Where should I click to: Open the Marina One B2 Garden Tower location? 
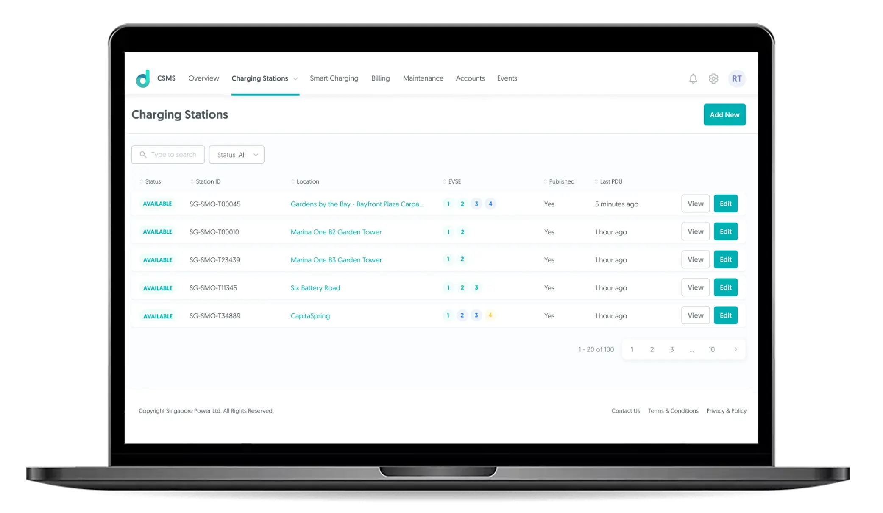pos(336,232)
